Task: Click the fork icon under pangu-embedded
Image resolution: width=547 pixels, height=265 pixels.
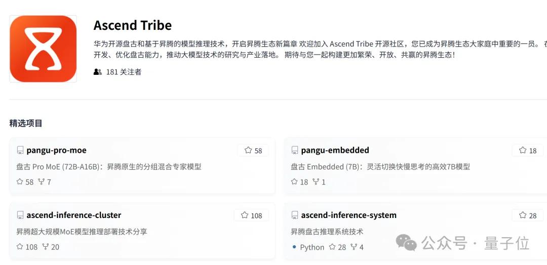Action: click(x=316, y=182)
